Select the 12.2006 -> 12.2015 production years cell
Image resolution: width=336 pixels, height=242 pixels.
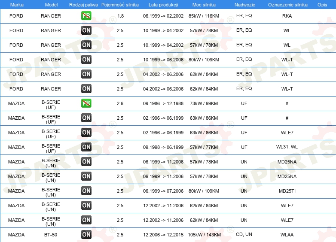163,235
